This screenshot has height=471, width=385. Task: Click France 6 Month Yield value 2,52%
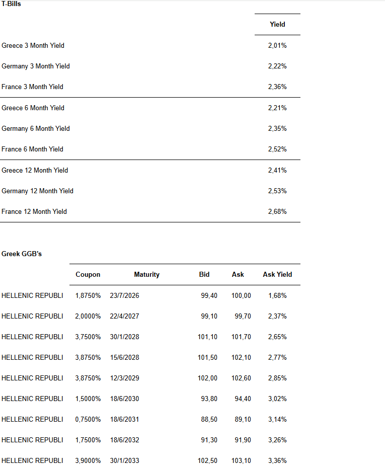[277, 149]
